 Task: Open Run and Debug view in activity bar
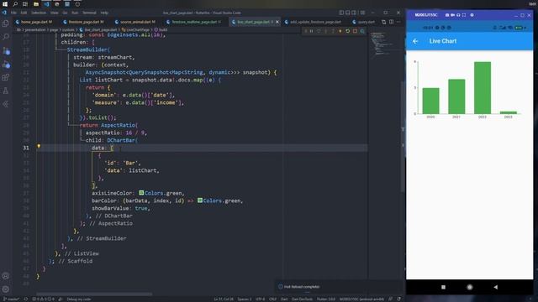tap(6, 65)
